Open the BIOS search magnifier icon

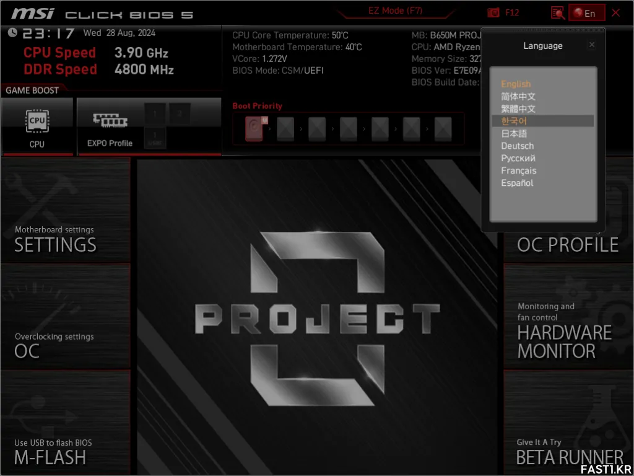tap(558, 12)
